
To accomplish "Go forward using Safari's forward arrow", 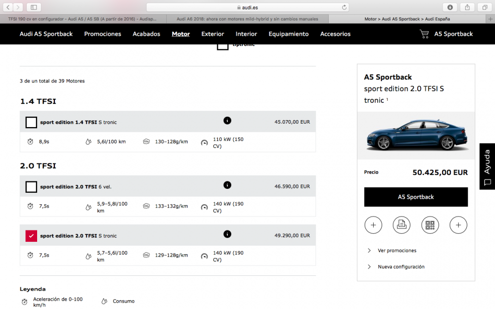I will click(18, 7).
